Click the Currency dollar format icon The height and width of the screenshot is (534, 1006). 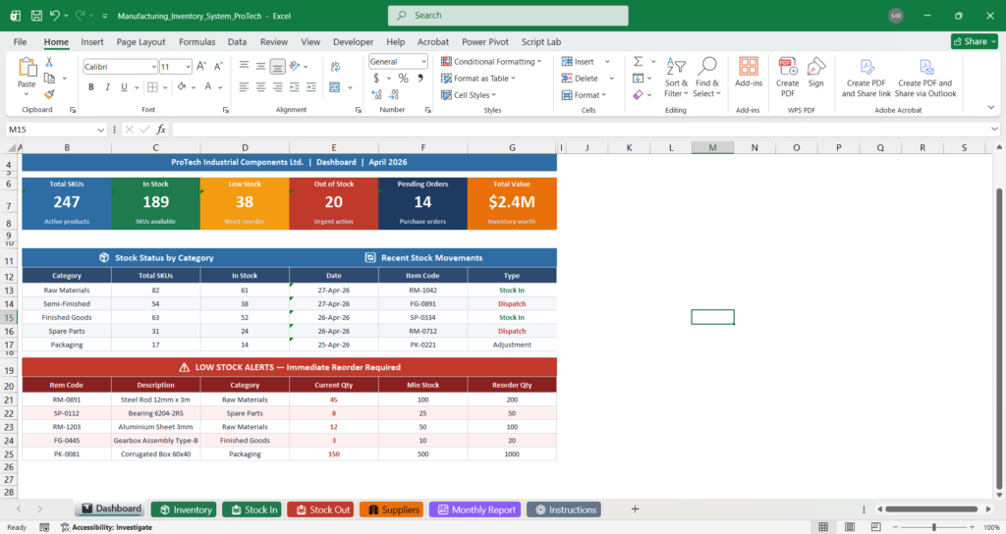click(376, 79)
